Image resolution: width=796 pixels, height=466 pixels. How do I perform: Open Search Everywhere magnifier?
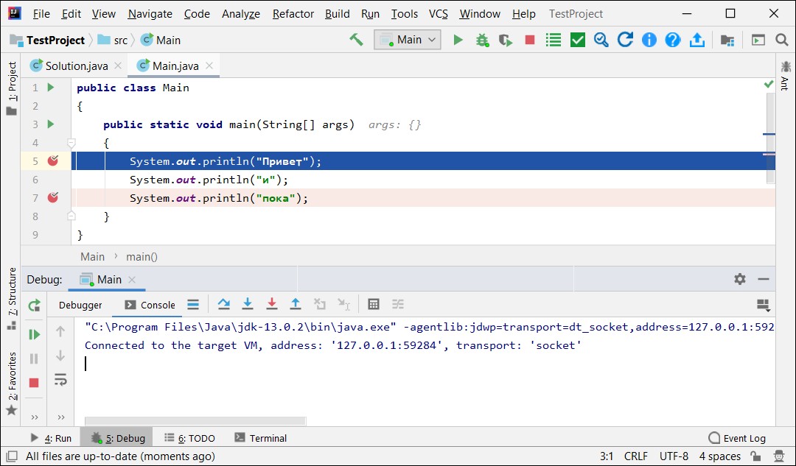pyautogui.click(x=782, y=40)
